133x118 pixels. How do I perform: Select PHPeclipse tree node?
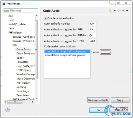(x=15, y=33)
